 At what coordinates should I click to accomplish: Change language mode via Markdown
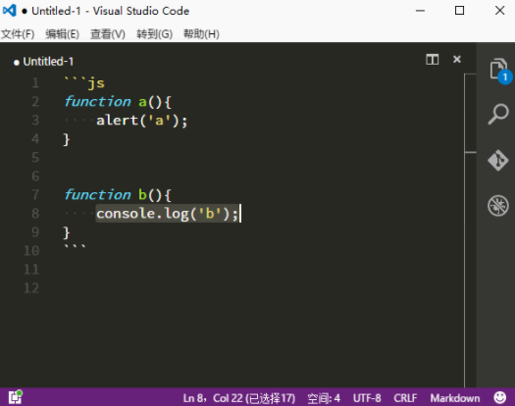(x=455, y=398)
